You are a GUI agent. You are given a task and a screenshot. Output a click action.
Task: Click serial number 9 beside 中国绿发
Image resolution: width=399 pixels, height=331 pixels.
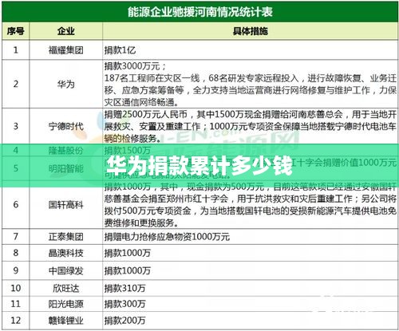[15, 270]
